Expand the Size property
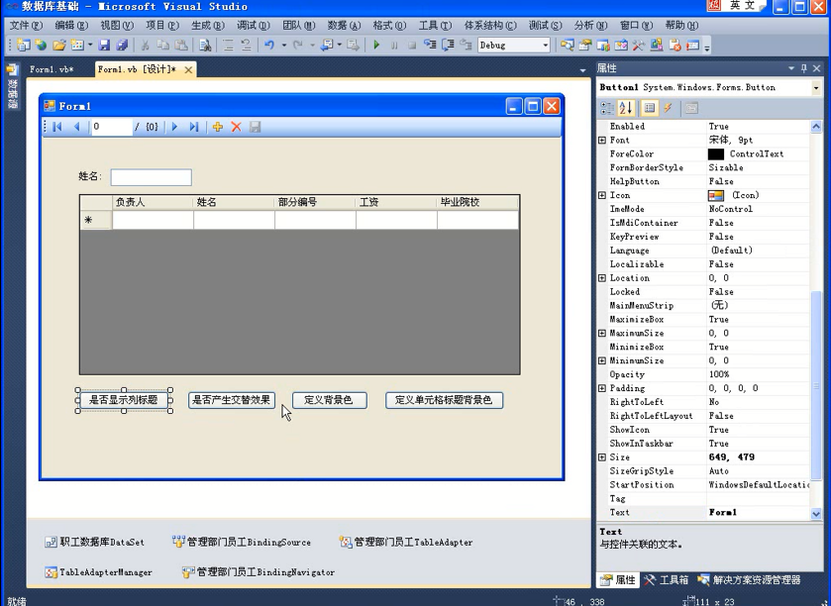Screen dimensions: 831x606 click(602, 456)
